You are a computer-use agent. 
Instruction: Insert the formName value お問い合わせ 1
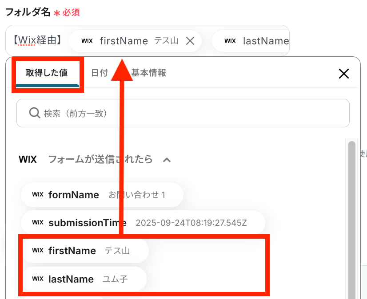[x=102, y=195]
